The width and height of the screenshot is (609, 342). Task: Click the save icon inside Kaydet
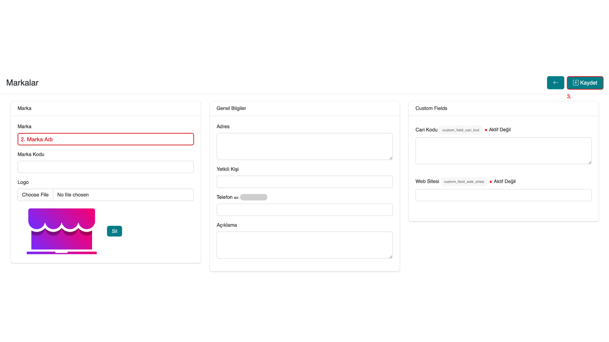click(x=575, y=83)
